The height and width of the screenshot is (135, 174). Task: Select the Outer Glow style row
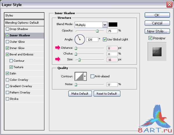point(24,42)
